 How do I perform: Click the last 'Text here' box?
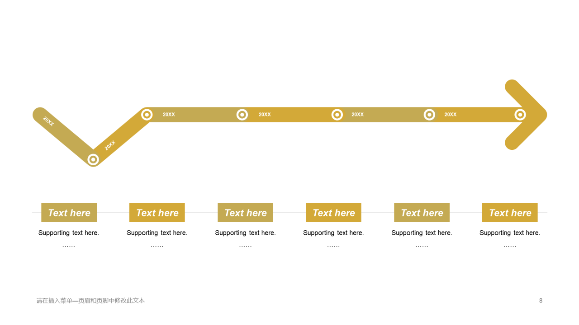pos(510,213)
